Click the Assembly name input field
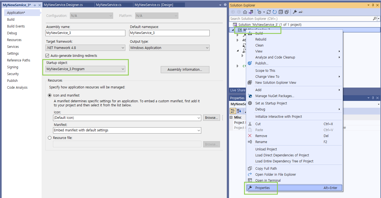381x198 pixels. click(85, 33)
